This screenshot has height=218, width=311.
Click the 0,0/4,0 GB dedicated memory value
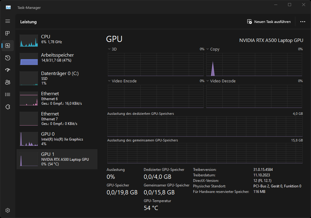(x=157, y=177)
